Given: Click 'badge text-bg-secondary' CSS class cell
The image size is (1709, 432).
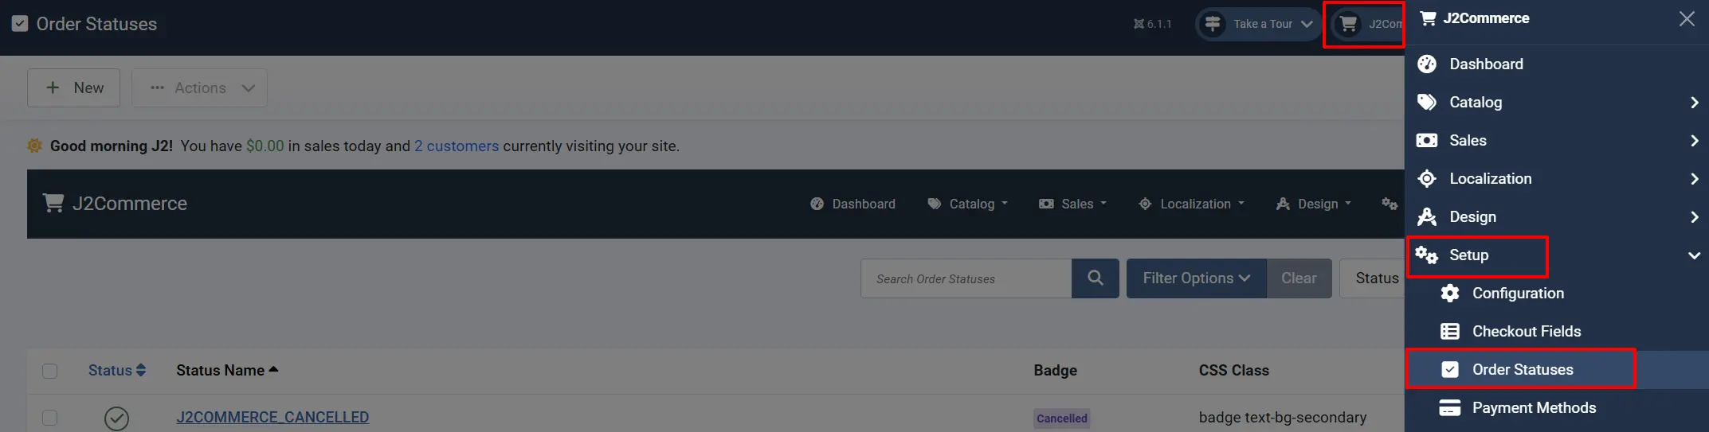Looking at the screenshot, I should [x=1282, y=418].
